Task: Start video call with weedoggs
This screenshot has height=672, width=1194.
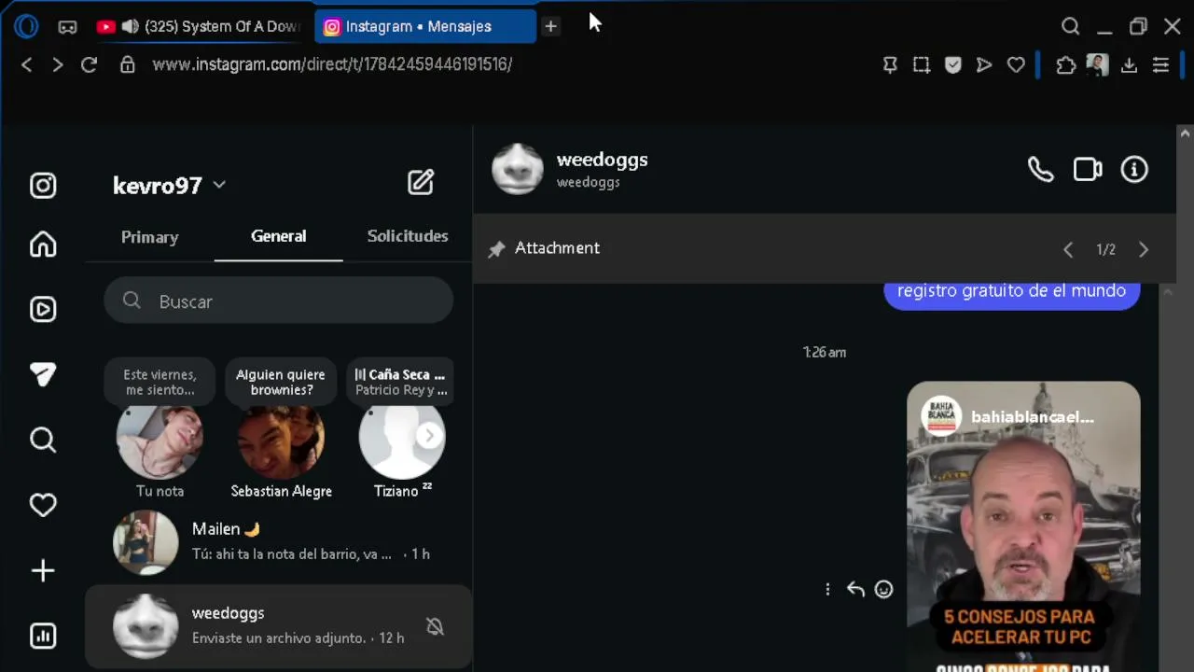Action: pyautogui.click(x=1088, y=169)
